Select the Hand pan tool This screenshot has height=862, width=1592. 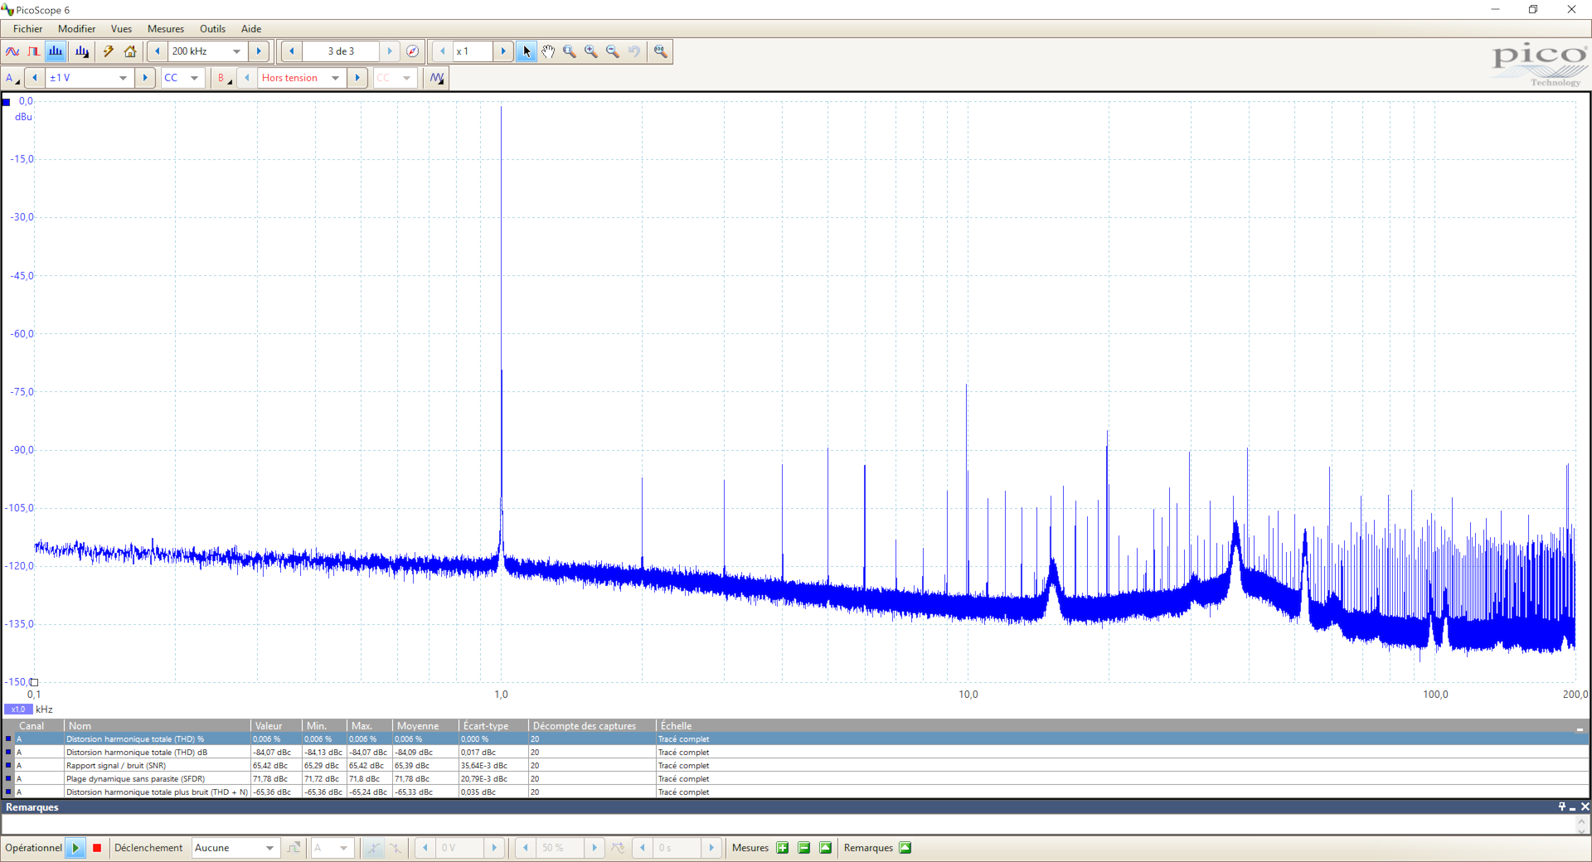pyautogui.click(x=548, y=51)
